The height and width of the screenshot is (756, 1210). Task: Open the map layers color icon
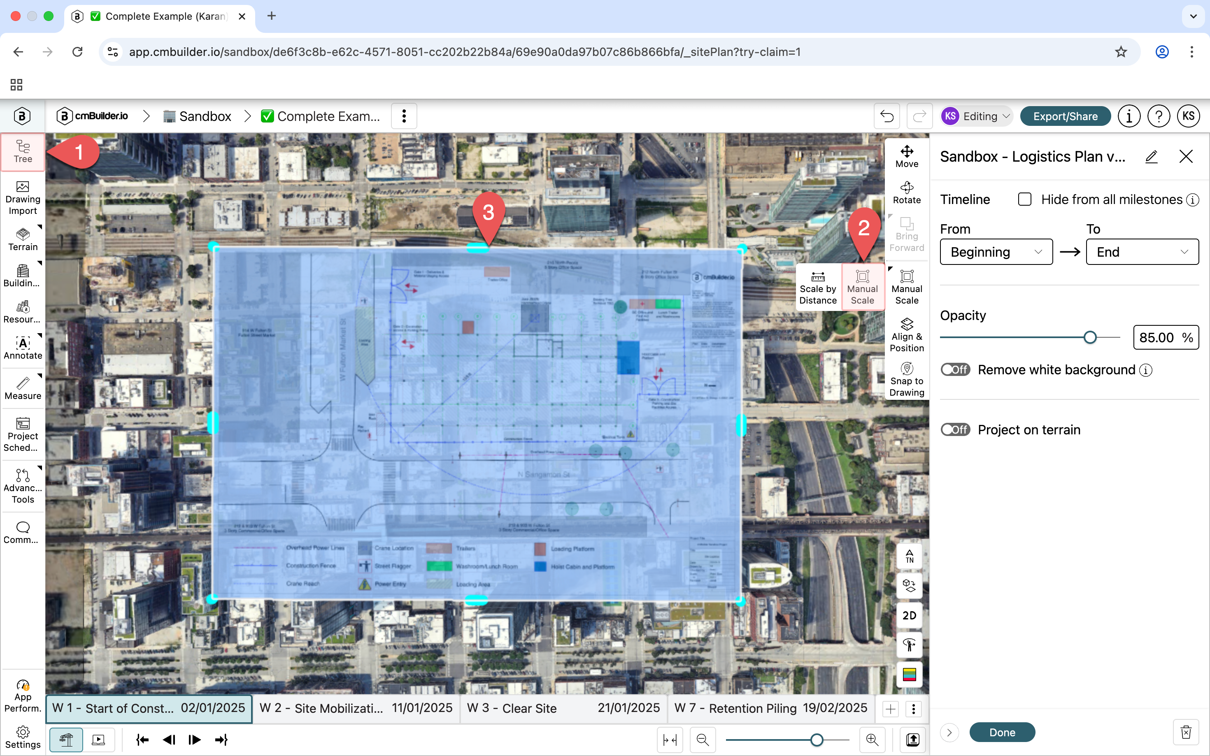coord(909,675)
